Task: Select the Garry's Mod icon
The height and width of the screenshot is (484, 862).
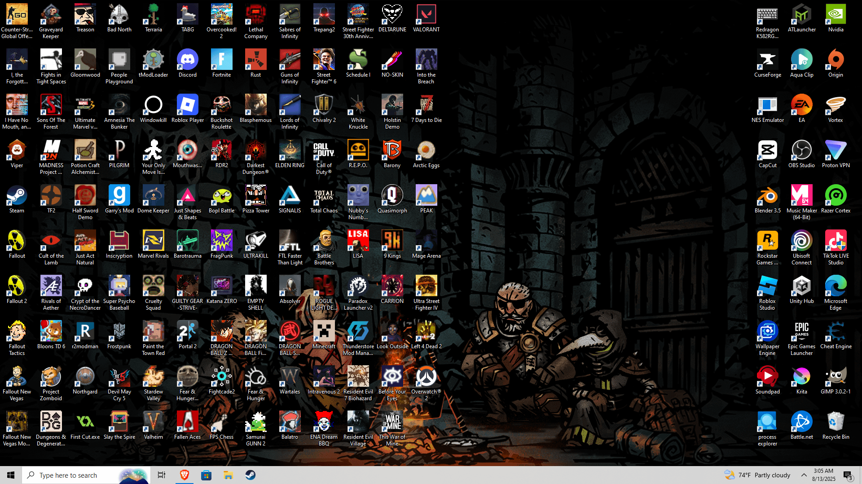Action: (119, 199)
